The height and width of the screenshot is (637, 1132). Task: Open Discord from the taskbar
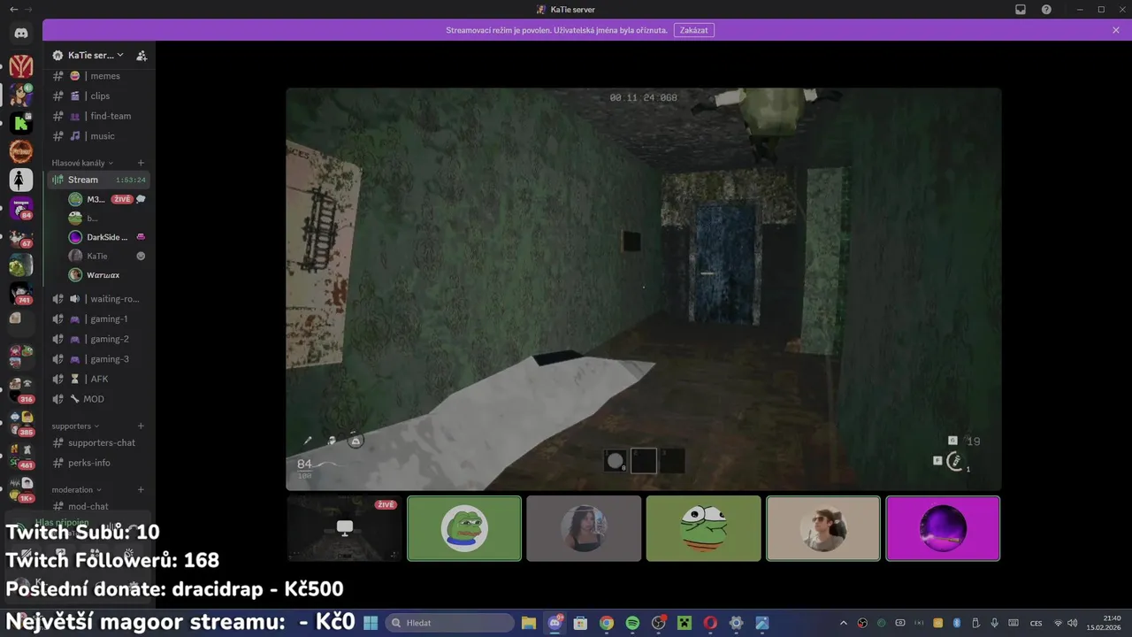[555, 623]
